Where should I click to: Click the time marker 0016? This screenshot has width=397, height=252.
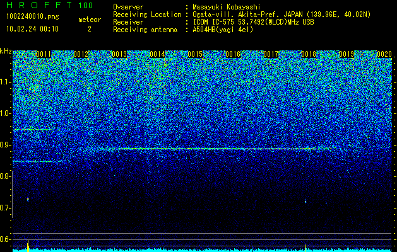click(233, 54)
